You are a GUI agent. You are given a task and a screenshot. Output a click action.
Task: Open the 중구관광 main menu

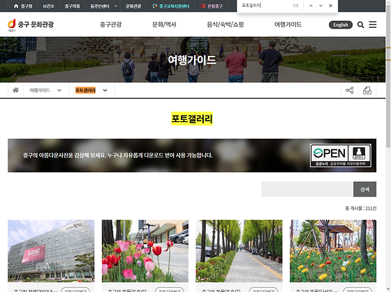point(111,24)
